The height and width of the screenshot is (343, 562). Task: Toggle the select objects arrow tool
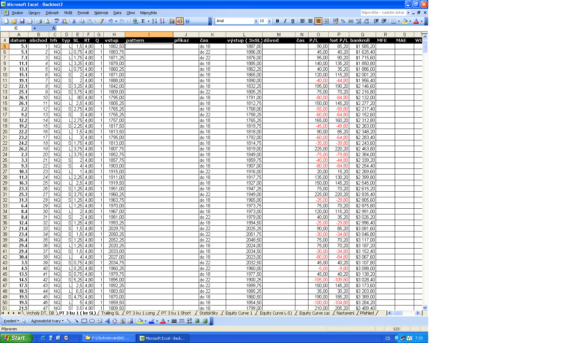tap(24, 321)
